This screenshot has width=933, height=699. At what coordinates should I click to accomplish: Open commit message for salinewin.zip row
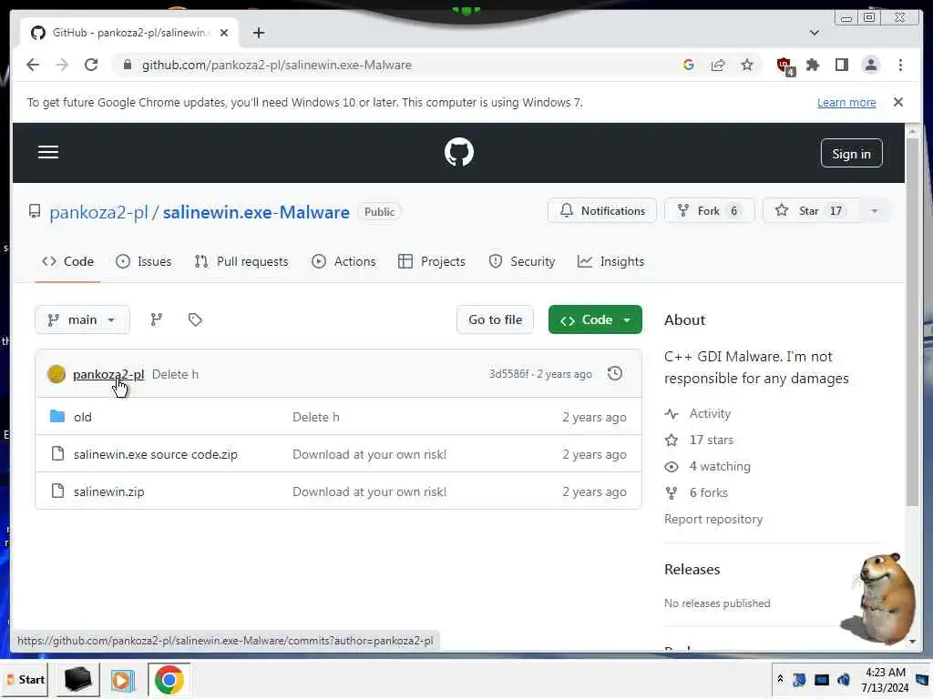(x=370, y=492)
